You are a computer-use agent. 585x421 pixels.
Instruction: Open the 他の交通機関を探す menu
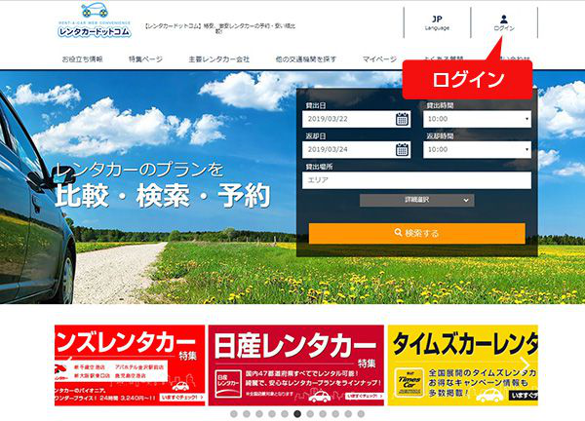pos(306,58)
